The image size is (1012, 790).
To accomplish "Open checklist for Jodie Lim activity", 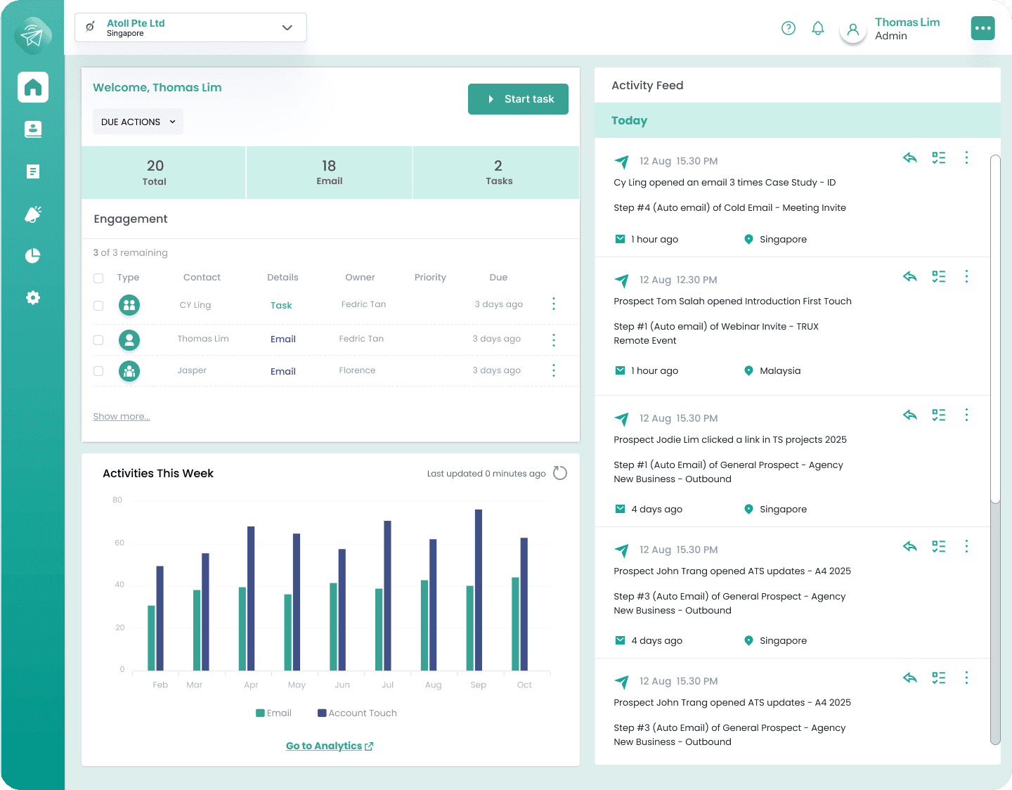I will [939, 415].
